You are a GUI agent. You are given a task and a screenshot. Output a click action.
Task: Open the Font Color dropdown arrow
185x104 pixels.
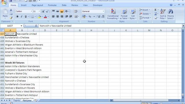click(48, 17)
